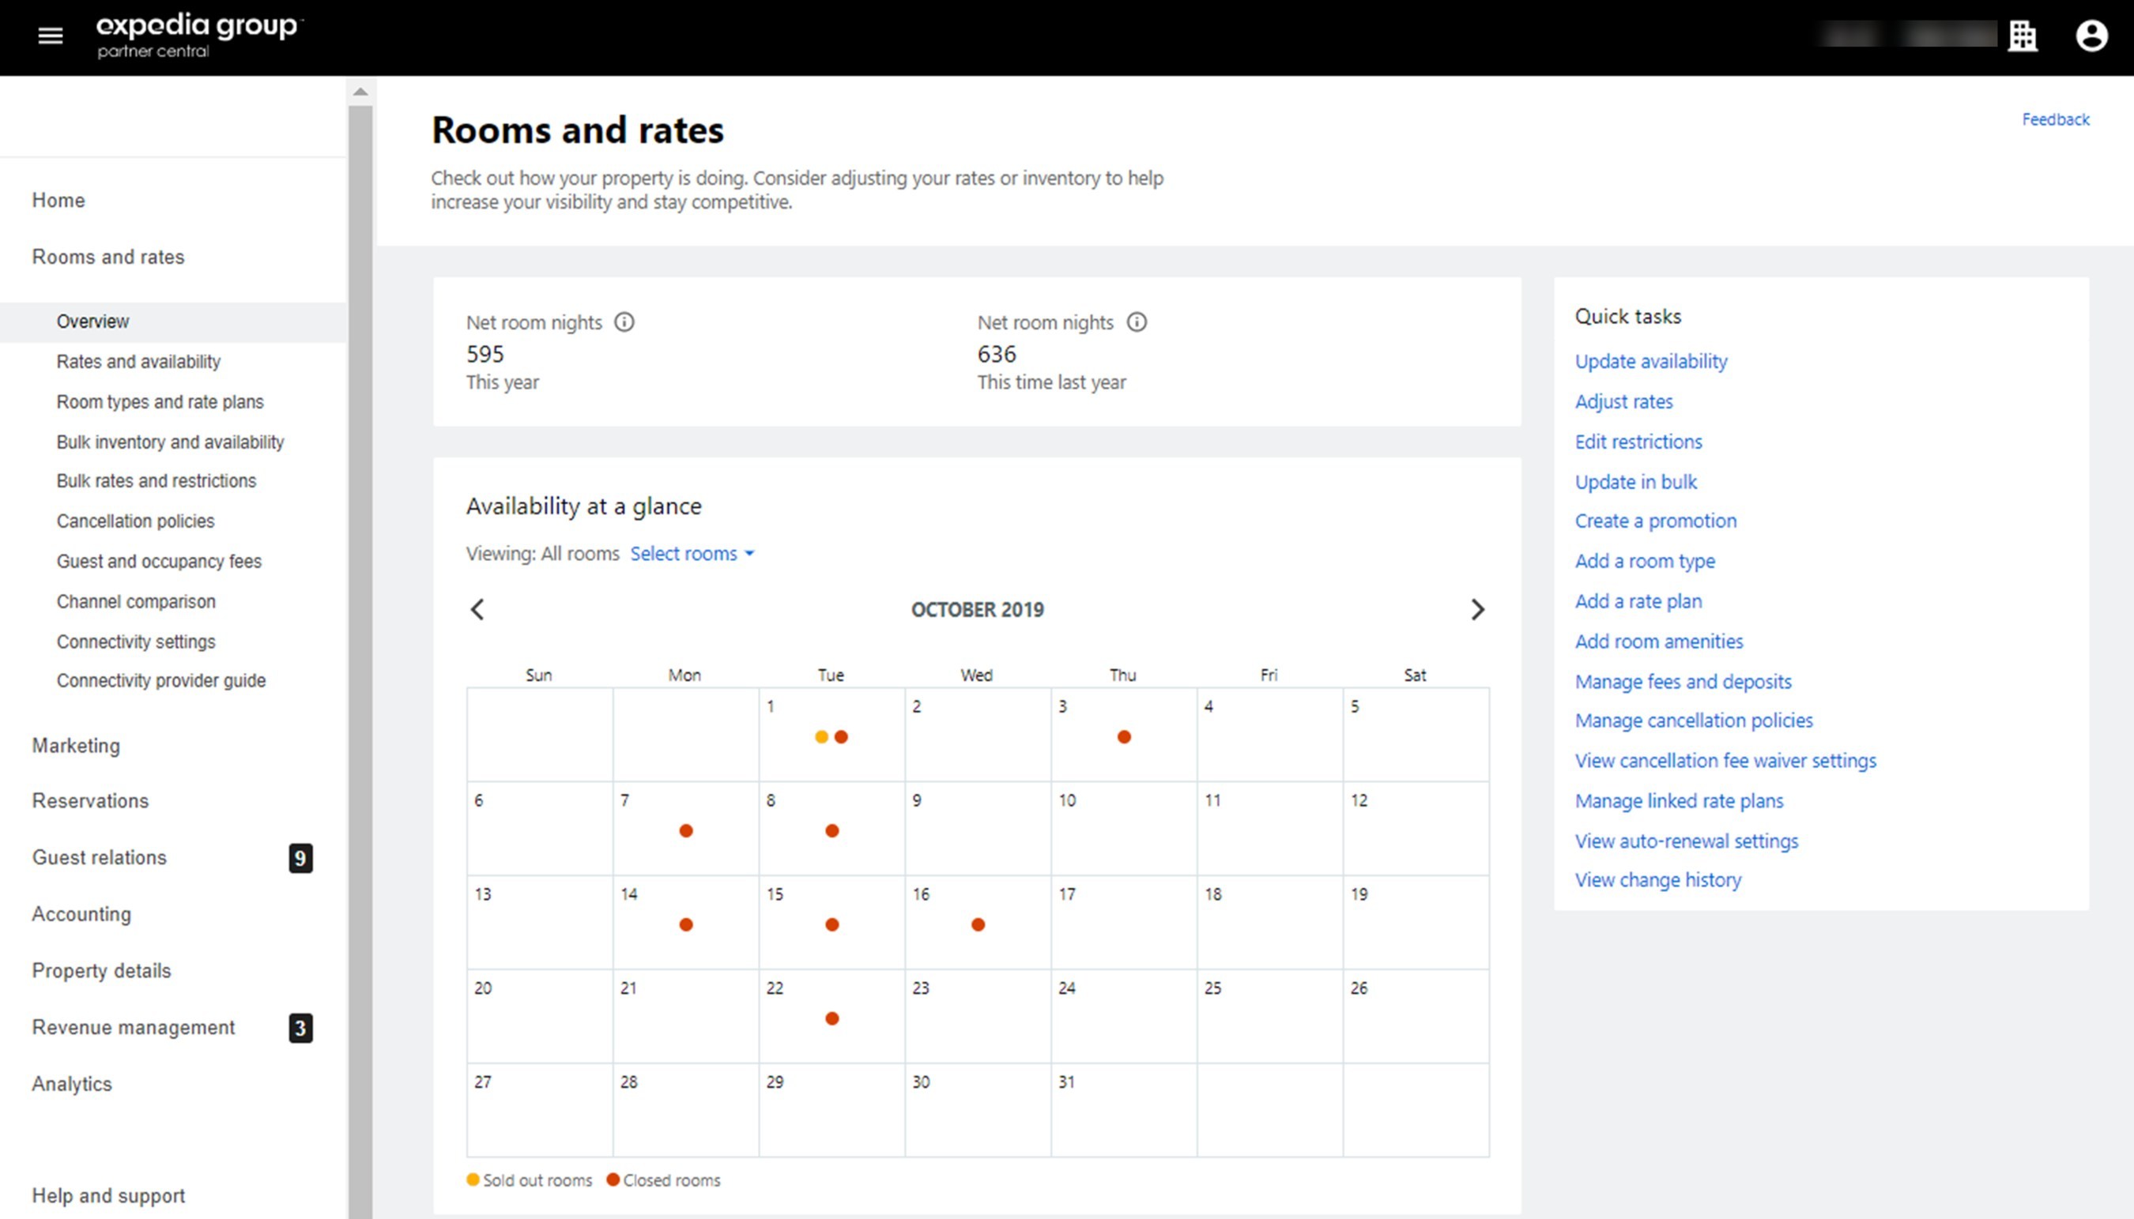
Task: Collapse the Rooms and rates sidebar section
Action: coord(108,257)
